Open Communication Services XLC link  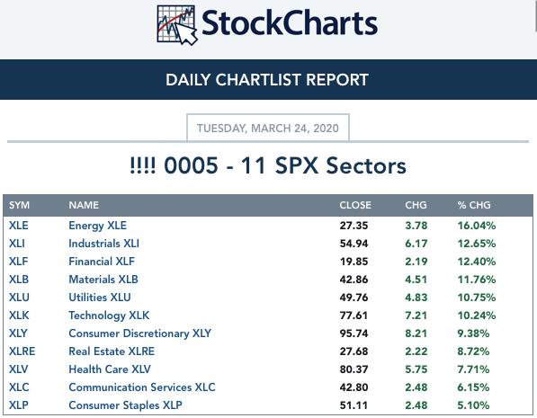pyautogui.click(x=142, y=387)
